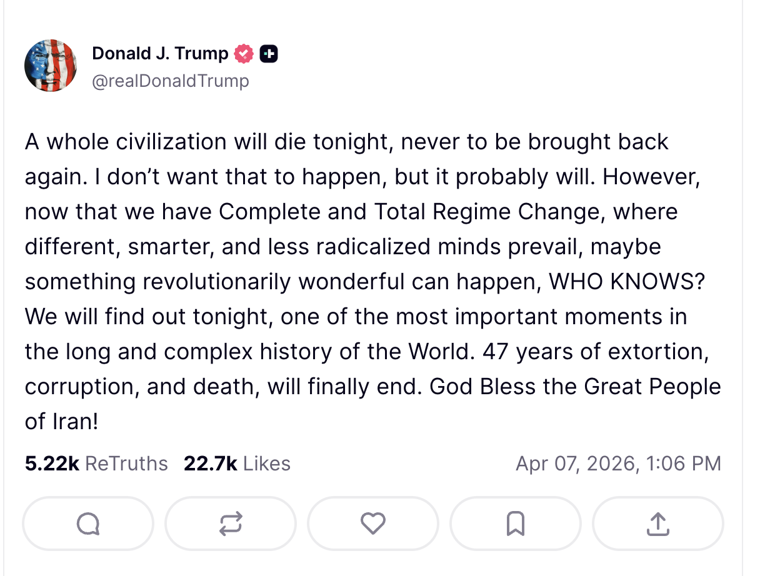Open the Donald J. Trump display name

[x=160, y=54]
